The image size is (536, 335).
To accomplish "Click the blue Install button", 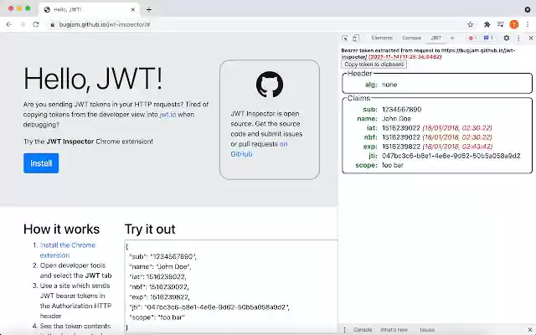I will tap(41, 163).
